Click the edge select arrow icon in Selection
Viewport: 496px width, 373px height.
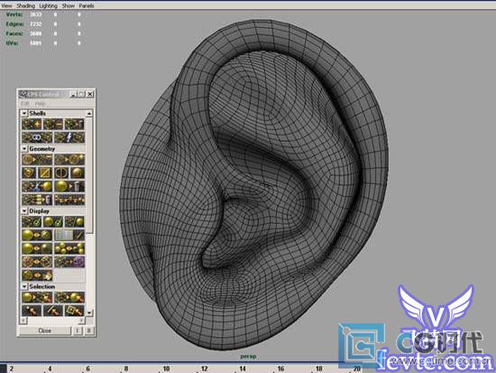53,311
